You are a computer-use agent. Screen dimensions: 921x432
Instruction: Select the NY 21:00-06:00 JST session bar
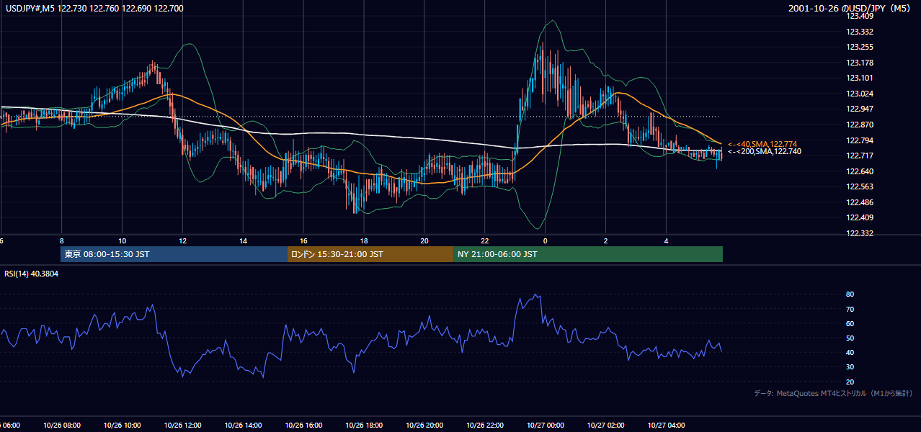point(588,254)
